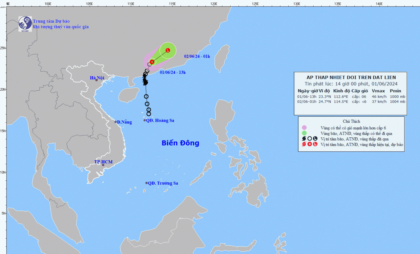This screenshot has height=254, width=420.
Task: Click the red storm symbol in the legend
Action: click(x=304, y=144)
